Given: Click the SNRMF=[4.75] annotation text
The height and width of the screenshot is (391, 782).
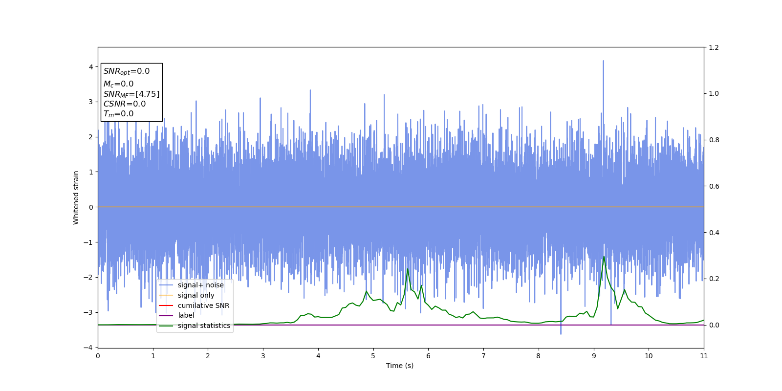Looking at the screenshot, I should pos(131,94).
